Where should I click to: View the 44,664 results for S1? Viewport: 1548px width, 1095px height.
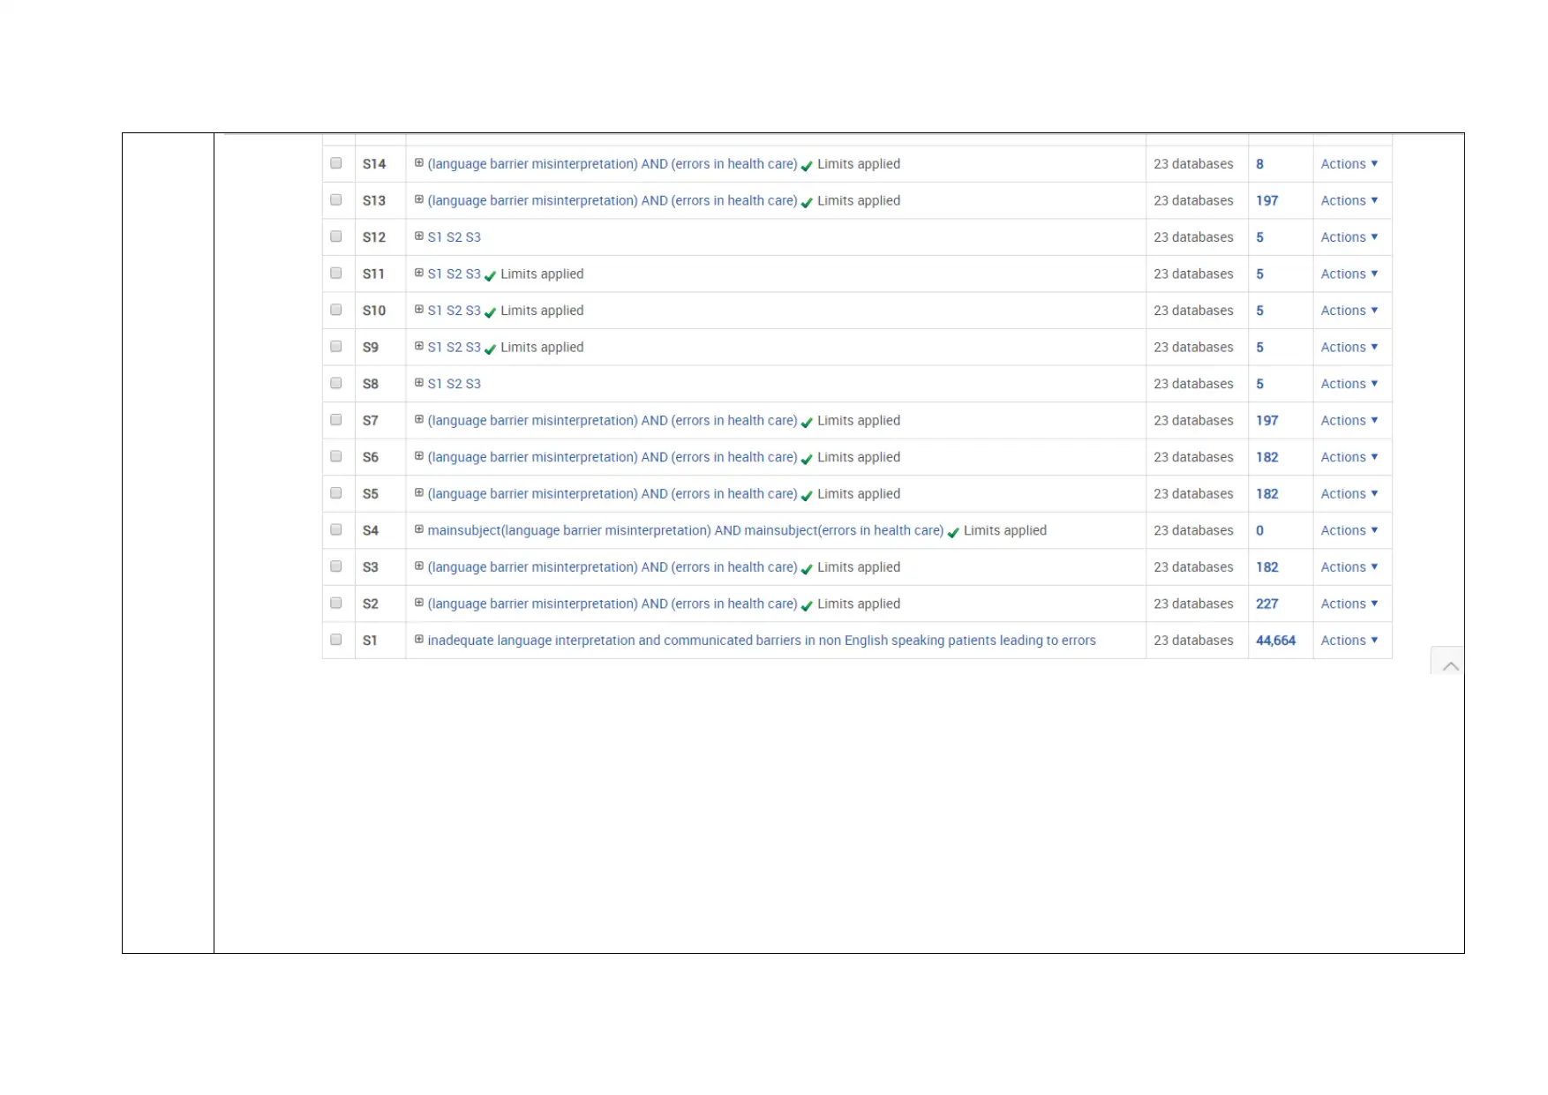click(x=1275, y=641)
